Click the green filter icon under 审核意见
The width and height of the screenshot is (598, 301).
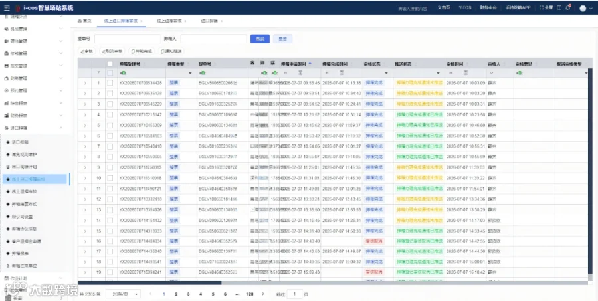[x=519, y=72]
